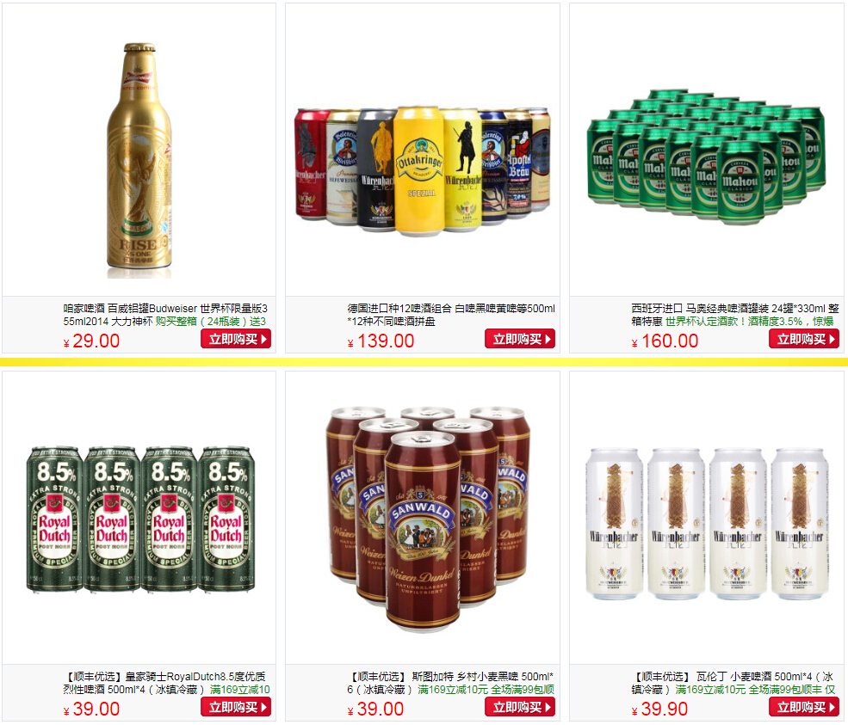848x725 pixels.
Task: Open the 瓦伦丁 小麦啤酒 500ml*4 title link
Action: 733,683
